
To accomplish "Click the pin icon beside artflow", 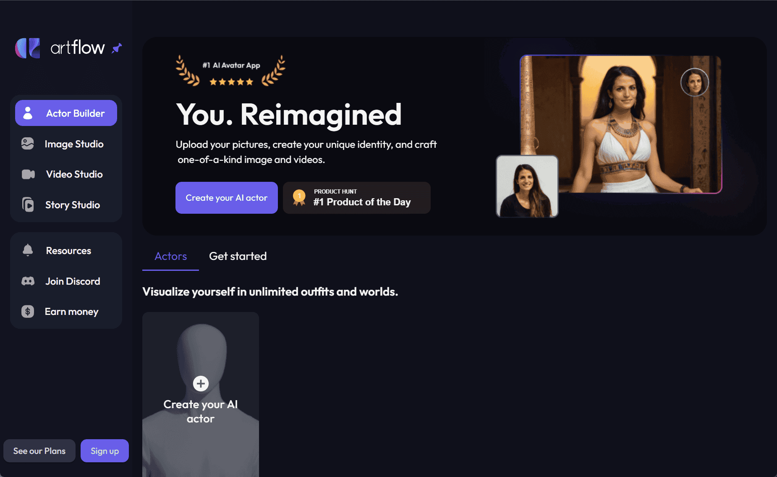I will [x=117, y=48].
